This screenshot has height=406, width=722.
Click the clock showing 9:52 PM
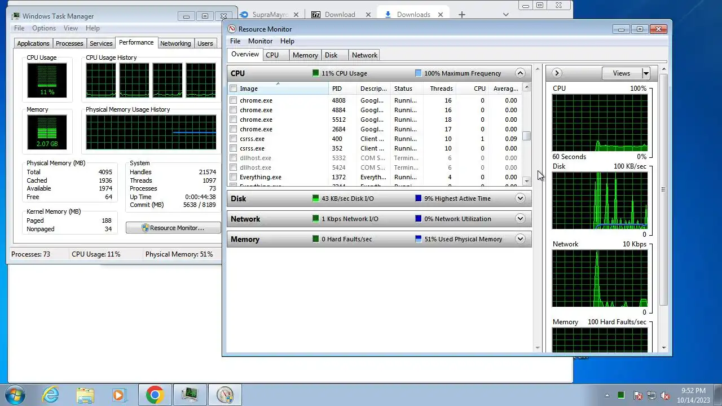click(693, 390)
